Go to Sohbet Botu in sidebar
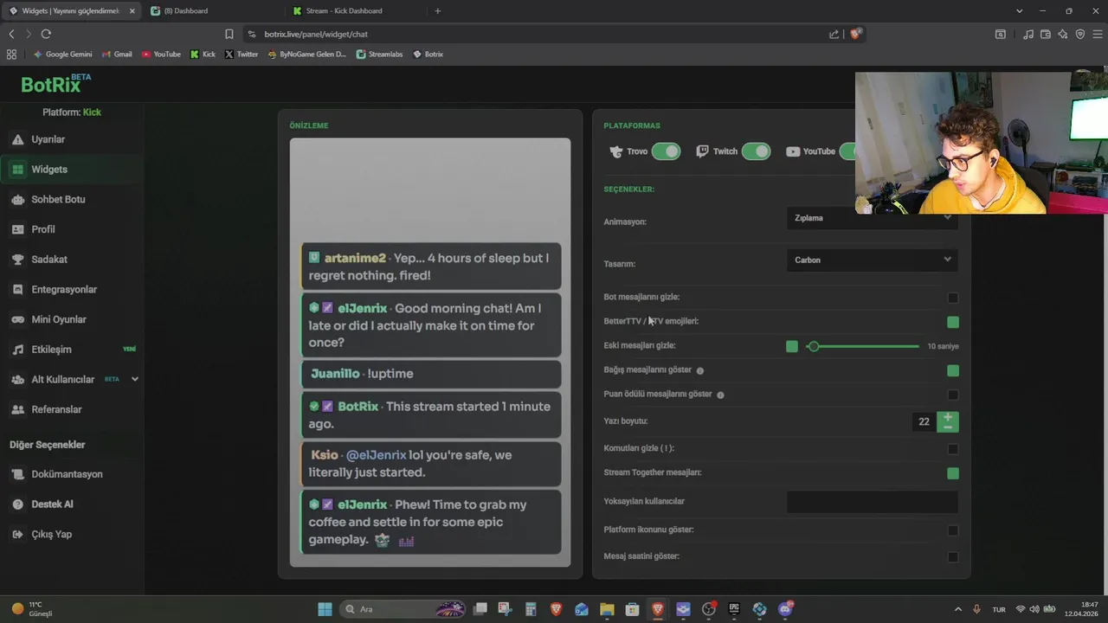 (58, 199)
